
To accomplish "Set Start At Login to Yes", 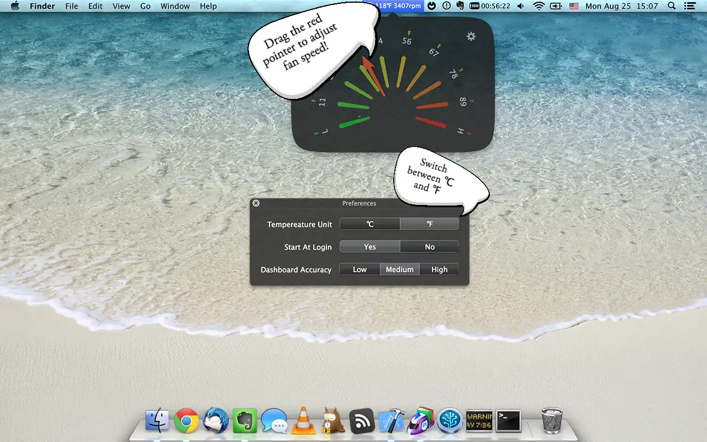I will pyautogui.click(x=370, y=246).
